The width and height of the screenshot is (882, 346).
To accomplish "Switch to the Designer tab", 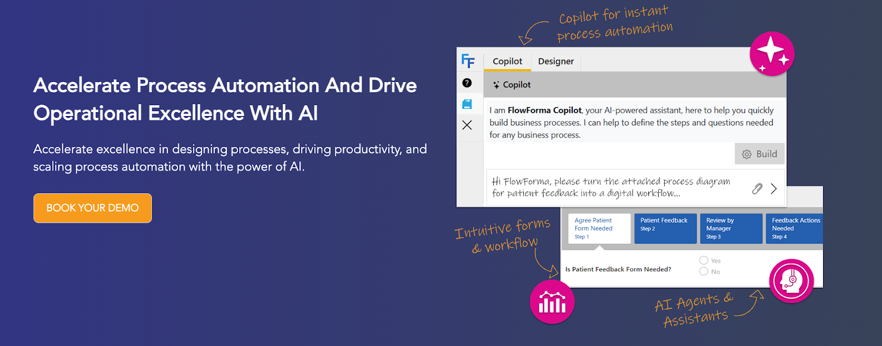I will [556, 61].
